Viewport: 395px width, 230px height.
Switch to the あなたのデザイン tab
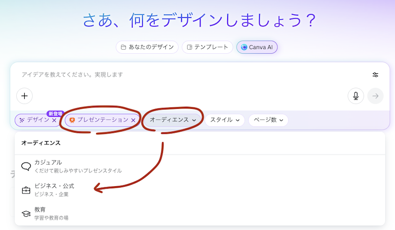[x=147, y=47]
